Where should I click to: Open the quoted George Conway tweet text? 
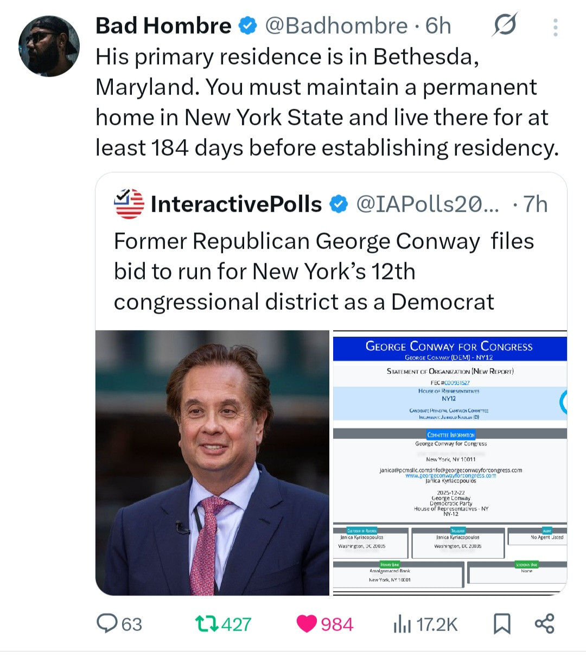[323, 271]
